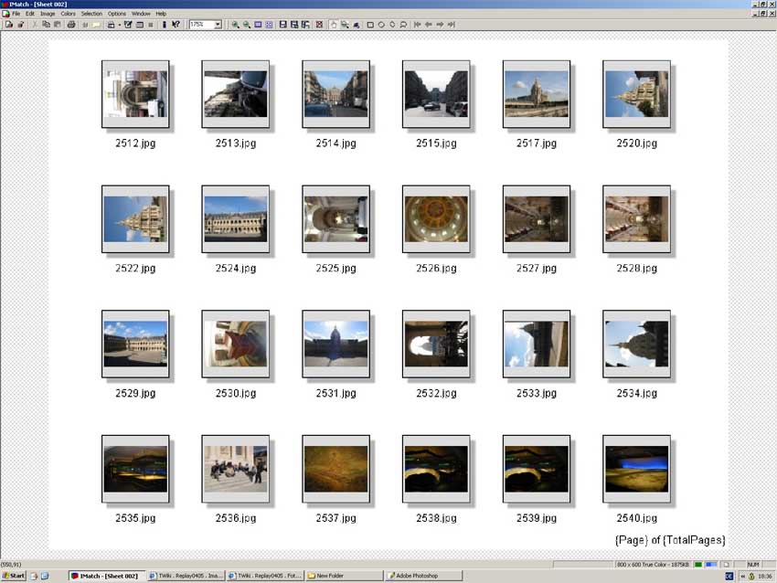Click the Save diskette icon
Image resolution: width=777 pixels, height=583 pixels.
(x=283, y=25)
